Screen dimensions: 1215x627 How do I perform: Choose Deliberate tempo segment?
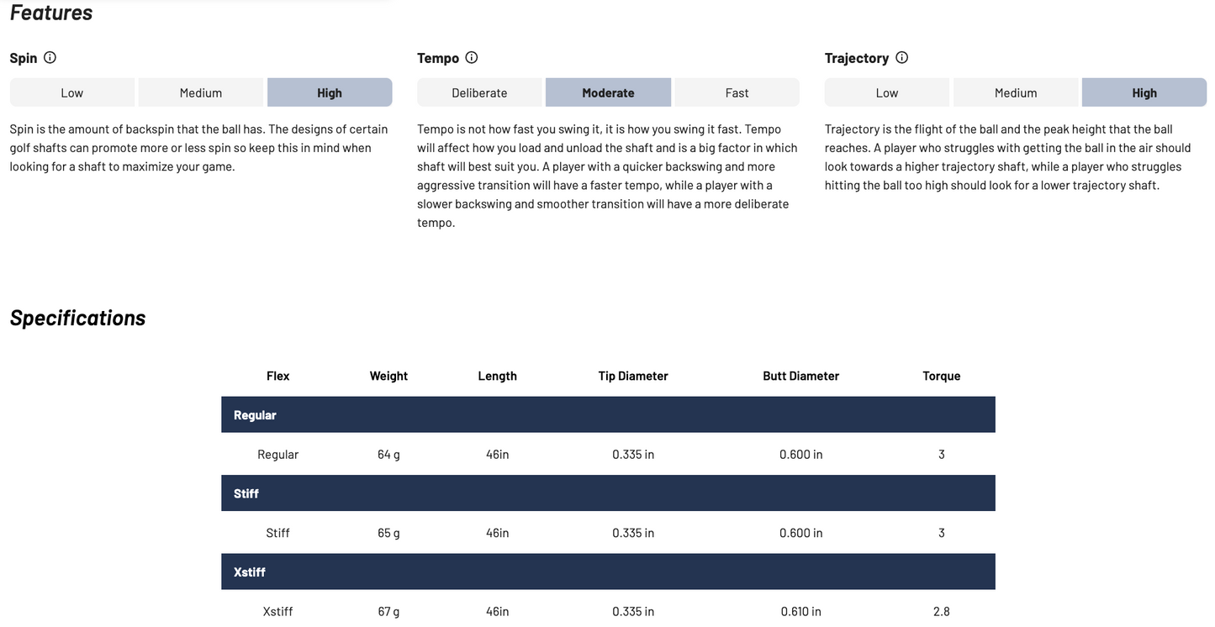click(x=479, y=92)
